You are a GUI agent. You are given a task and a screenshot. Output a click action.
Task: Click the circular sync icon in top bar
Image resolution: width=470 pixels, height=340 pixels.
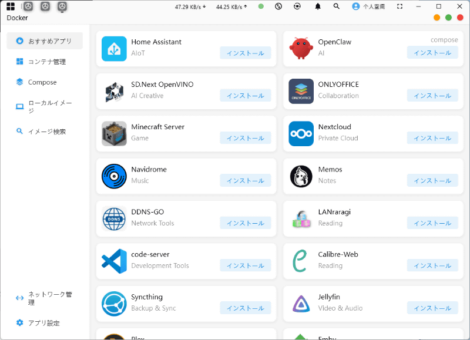click(x=297, y=6)
